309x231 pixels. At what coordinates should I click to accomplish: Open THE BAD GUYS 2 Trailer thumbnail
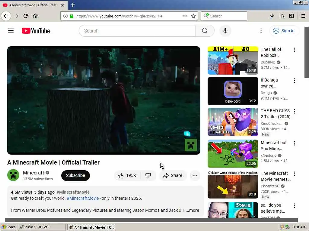[x=233, y=122]
